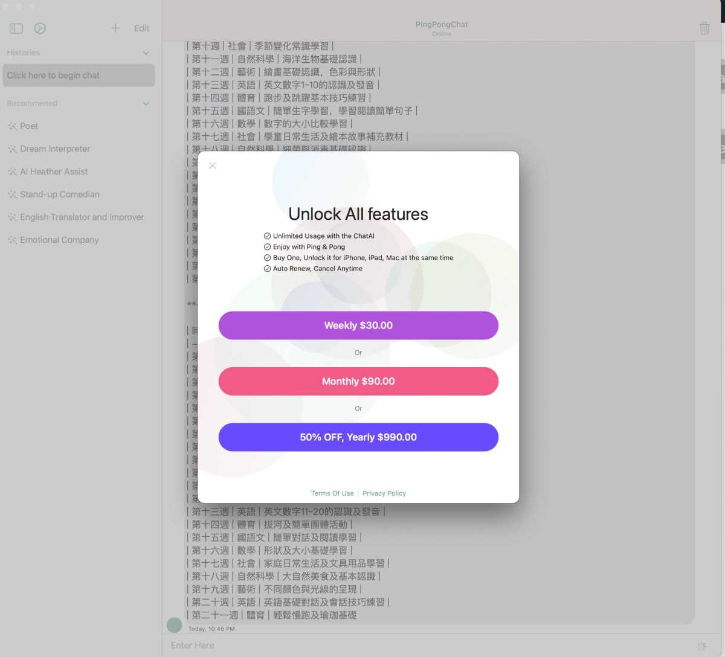Click the Dream Interpreter sparkle icon

[12, 149]
